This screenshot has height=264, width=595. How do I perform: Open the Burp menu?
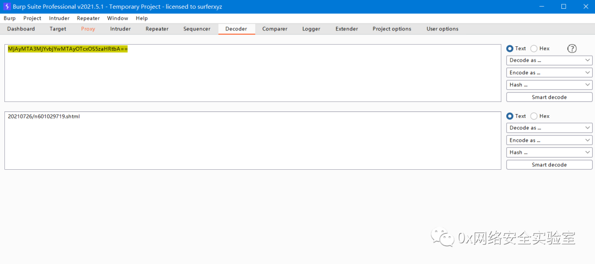pyautogui.click(x=9, y=18)
